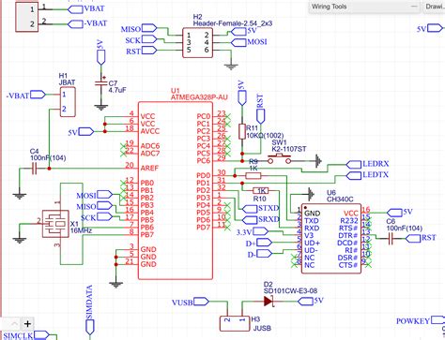Select the 3.3V net port near V3
Viewport: 445px width, 340px height.
click(x=260, y=231)
